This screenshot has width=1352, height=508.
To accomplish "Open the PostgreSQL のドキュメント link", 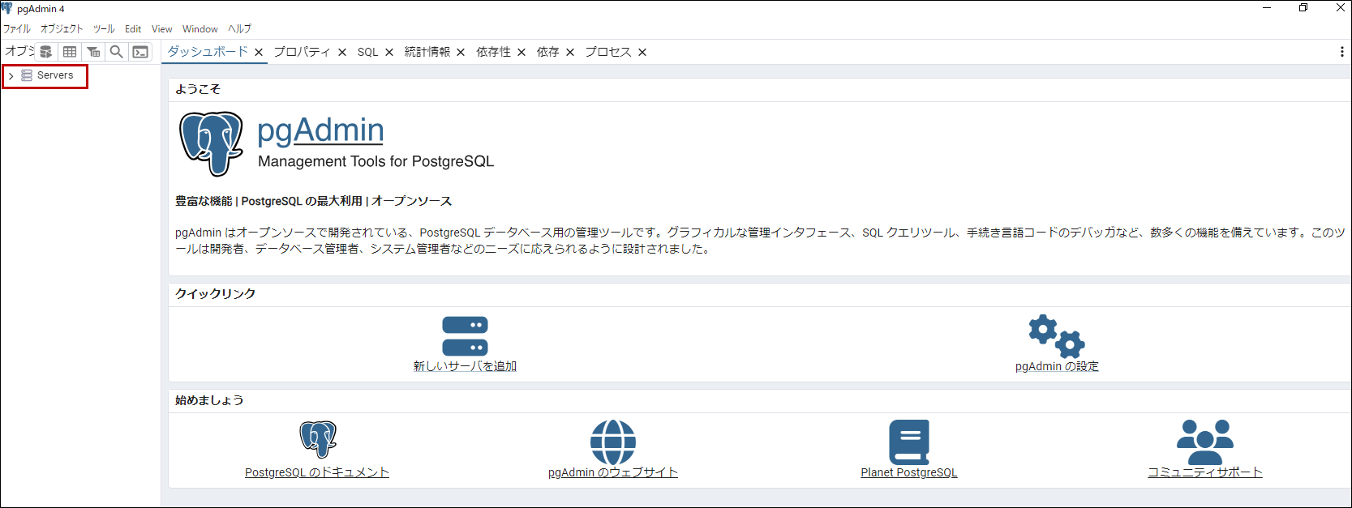I will point(317,472).
